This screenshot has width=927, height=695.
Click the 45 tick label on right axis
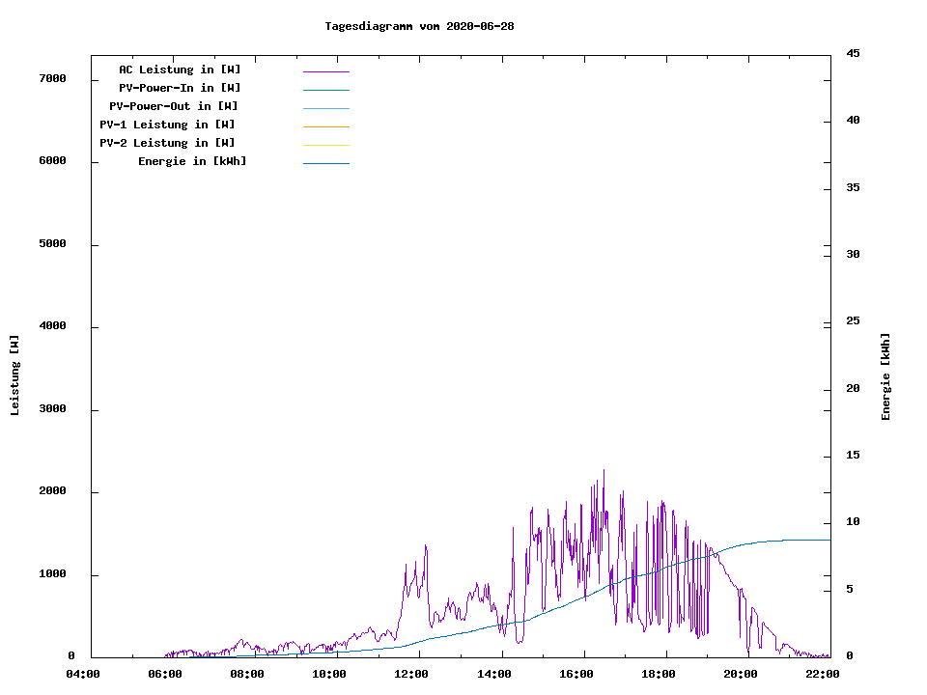pos(853,53)
